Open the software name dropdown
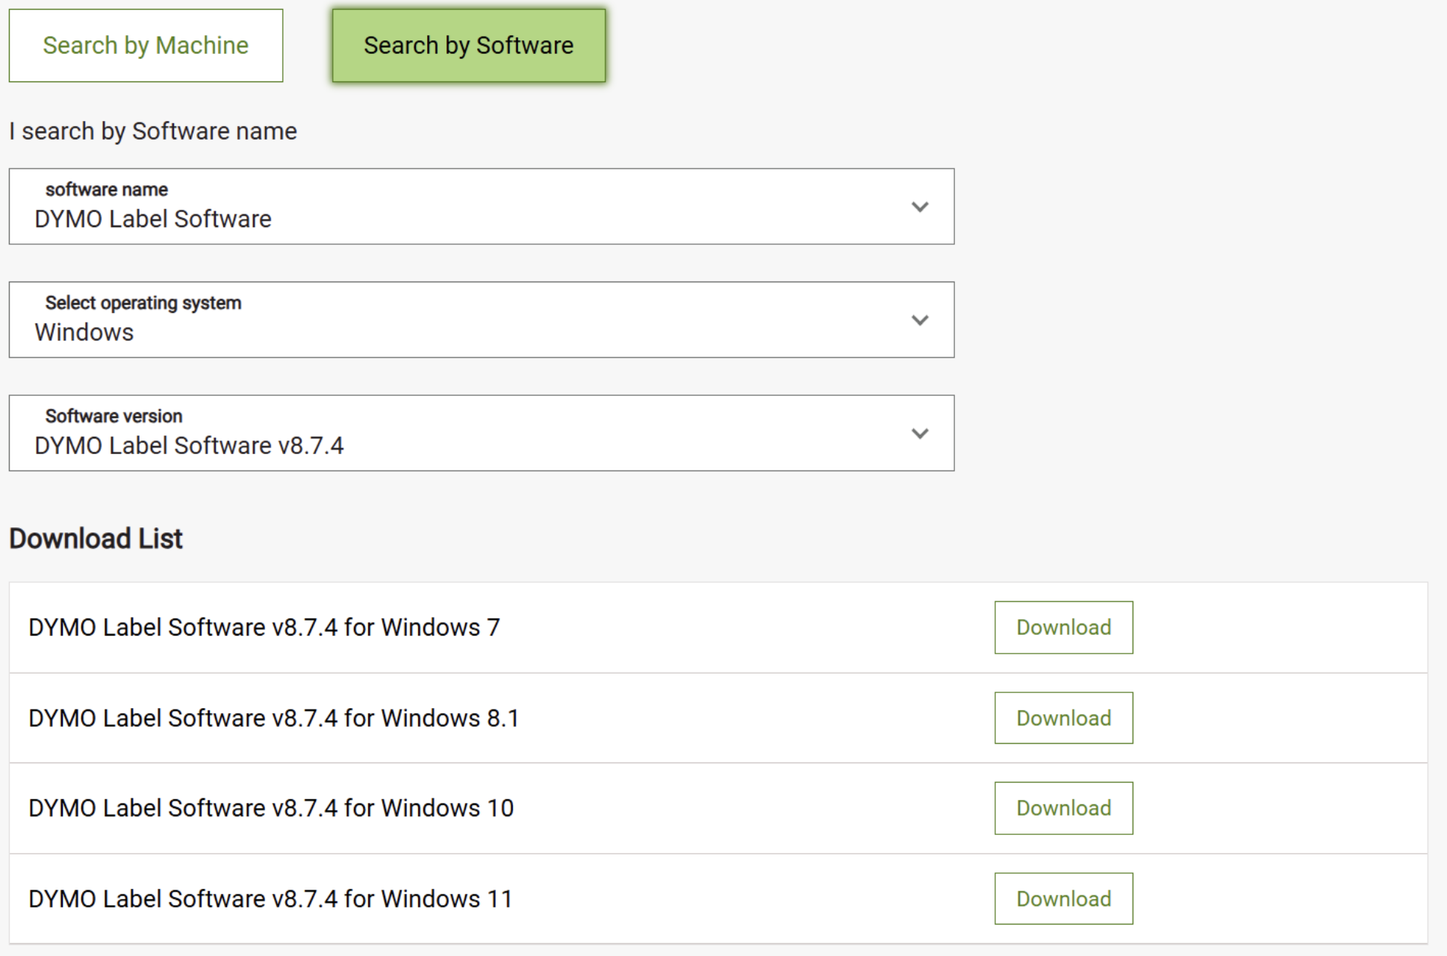This screenshot has width=1447, height=956. point(481,206)
